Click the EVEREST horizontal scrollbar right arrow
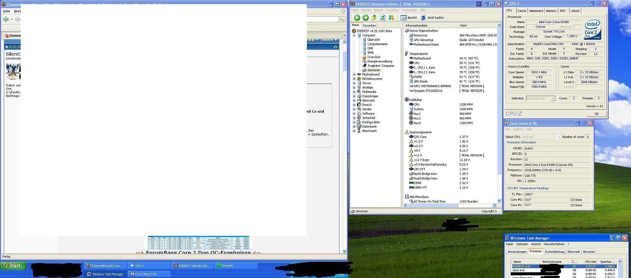Screen dimensions: 631x278 494,205
